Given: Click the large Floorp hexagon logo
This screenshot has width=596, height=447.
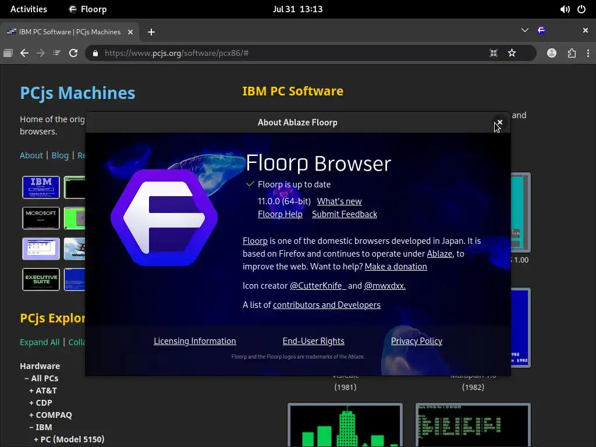Looking at the screenshot, I should 164,218.
